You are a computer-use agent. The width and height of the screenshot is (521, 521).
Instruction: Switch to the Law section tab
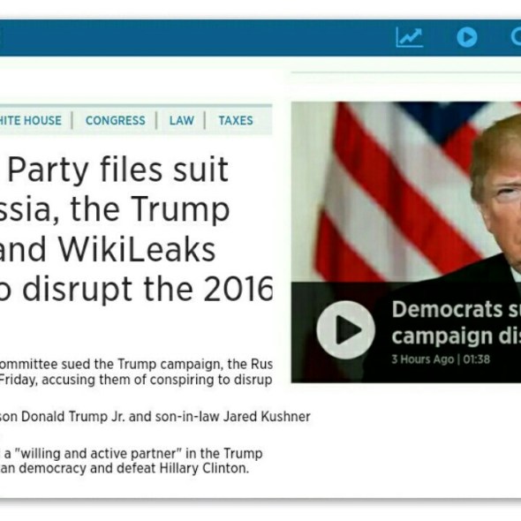[181, 120]
